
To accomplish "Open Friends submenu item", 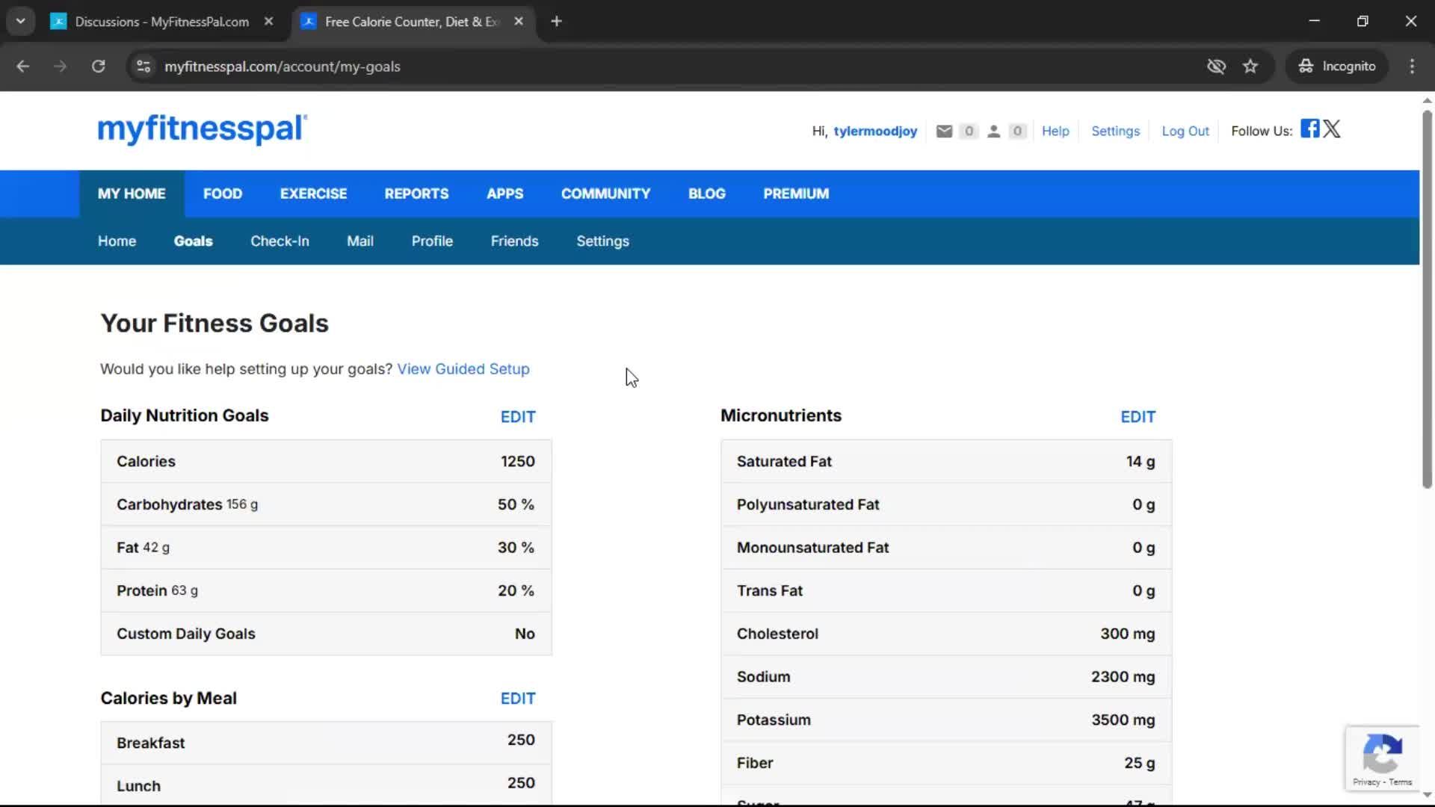I will point(514,241).
